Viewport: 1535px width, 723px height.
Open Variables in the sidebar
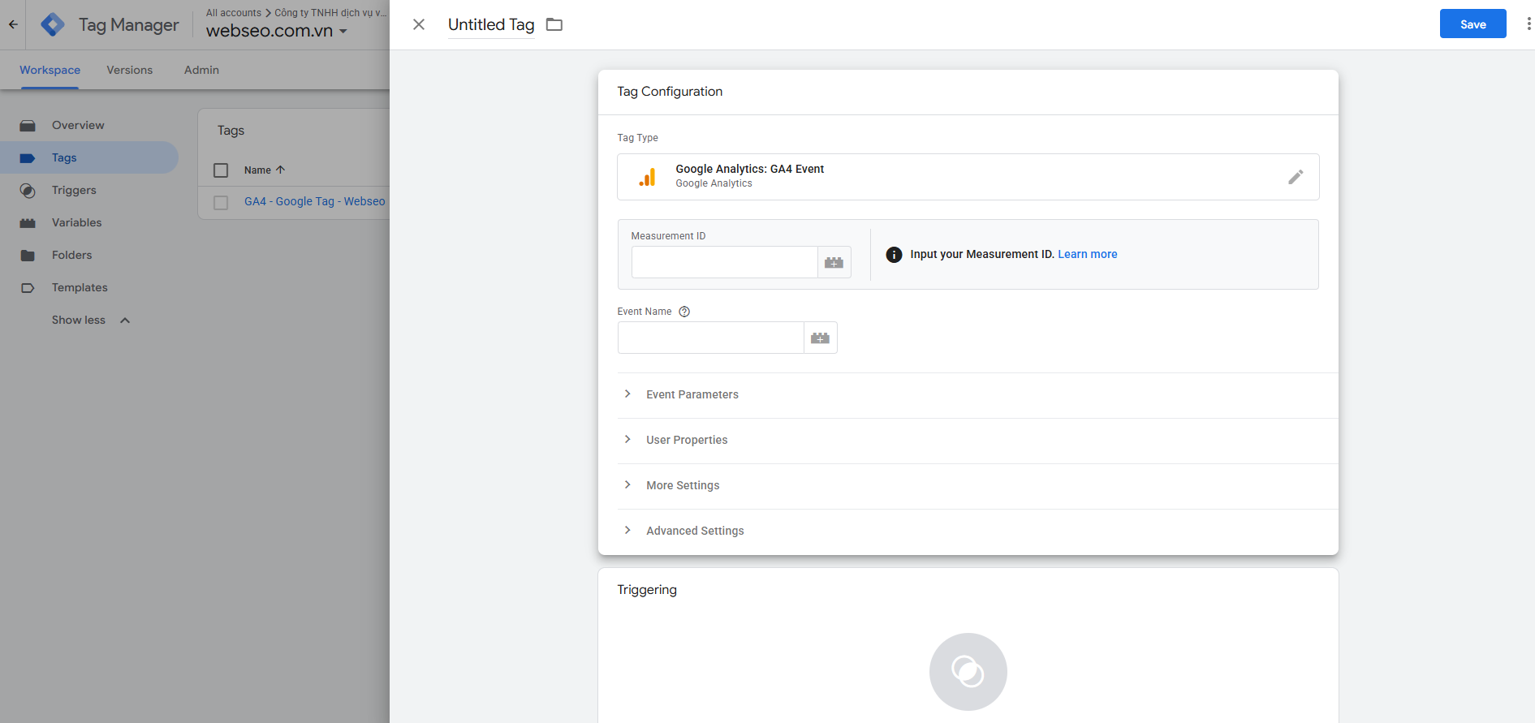77,223
